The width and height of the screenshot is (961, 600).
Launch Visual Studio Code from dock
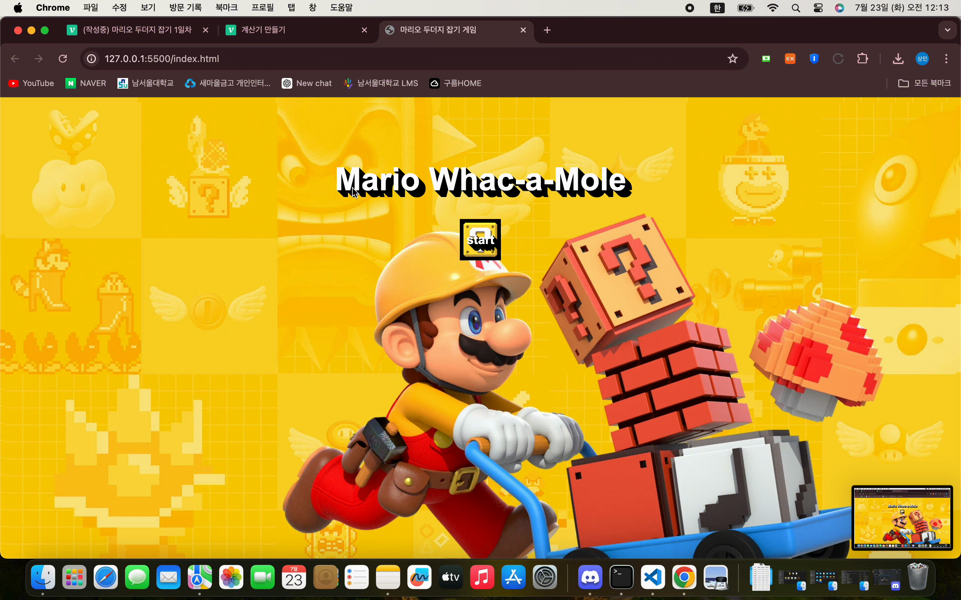(653, 577)
